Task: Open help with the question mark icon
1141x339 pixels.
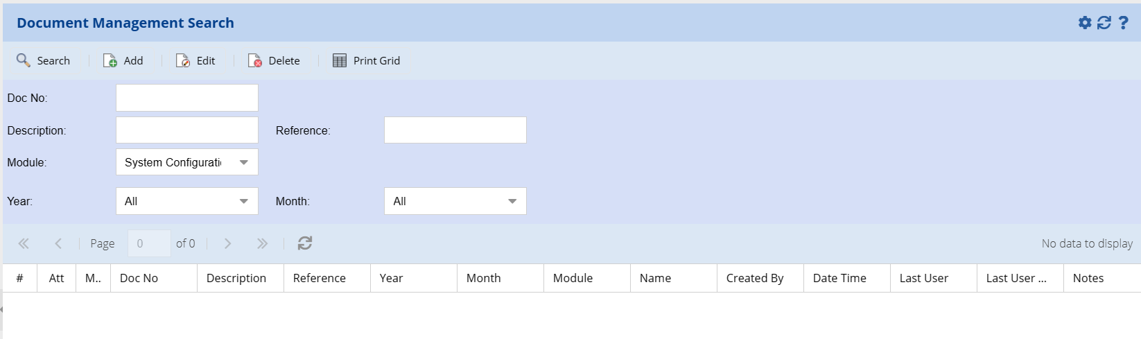Action: (x=1124, y=23)
